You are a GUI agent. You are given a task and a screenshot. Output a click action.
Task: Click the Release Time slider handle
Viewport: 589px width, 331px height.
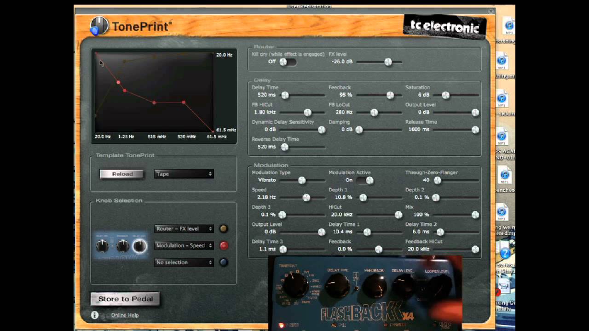click(x=475, y=130)
